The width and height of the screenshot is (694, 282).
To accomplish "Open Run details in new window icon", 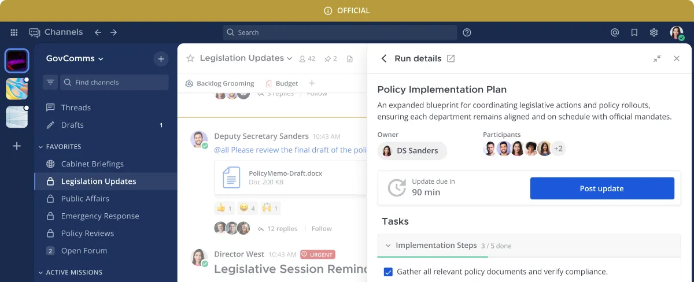I will [451, 58].
